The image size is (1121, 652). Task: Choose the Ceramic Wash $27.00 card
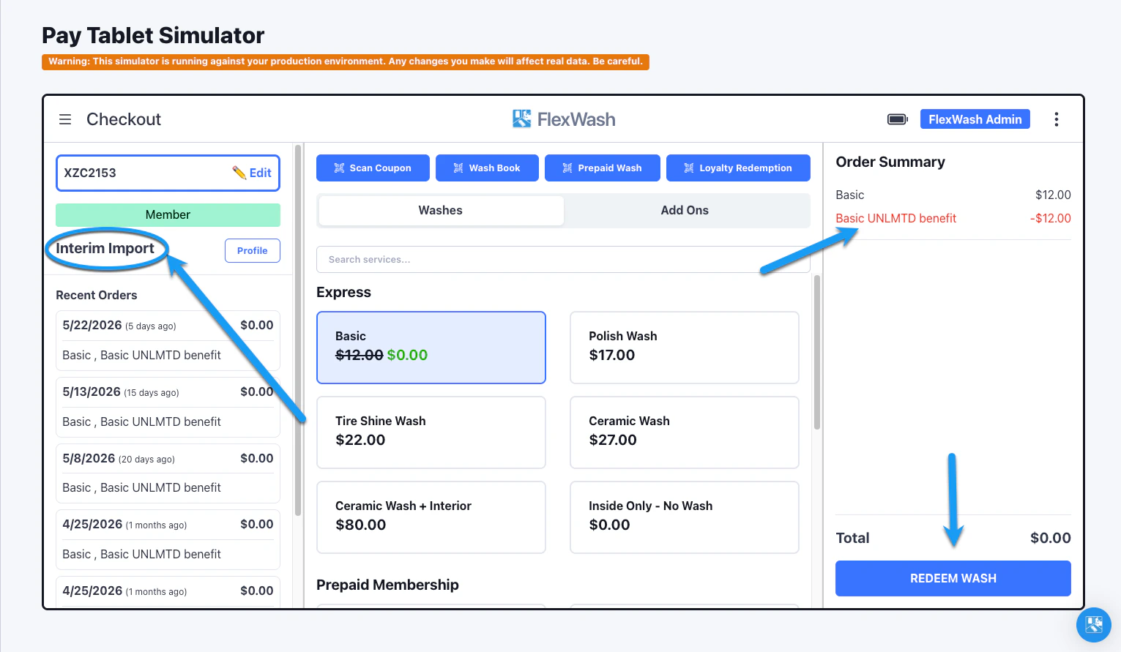pyautogui.click(x=685, y=432)
